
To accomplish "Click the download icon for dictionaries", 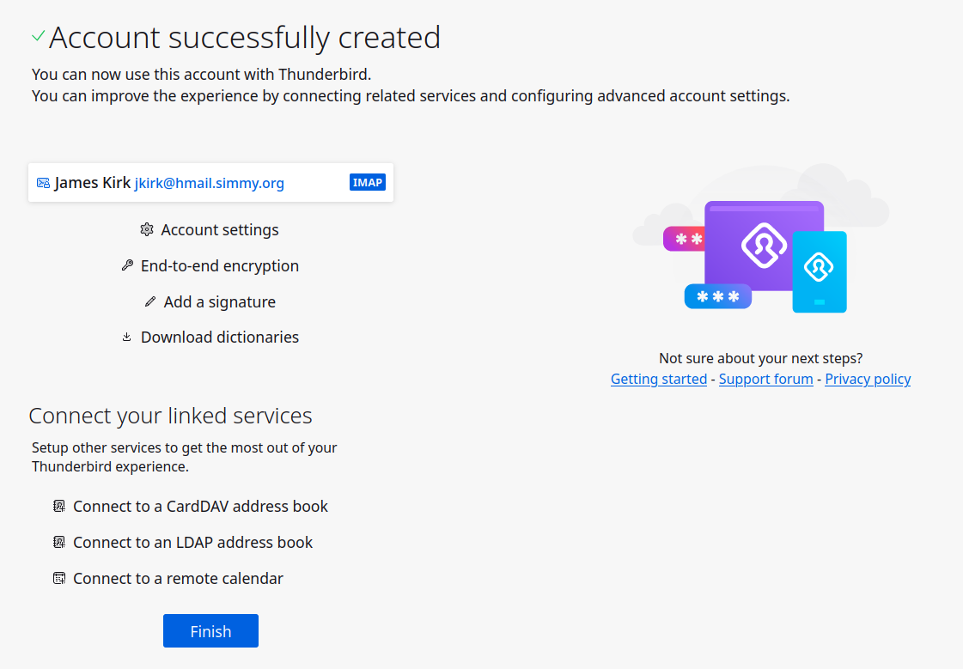I will click(127, 338).
